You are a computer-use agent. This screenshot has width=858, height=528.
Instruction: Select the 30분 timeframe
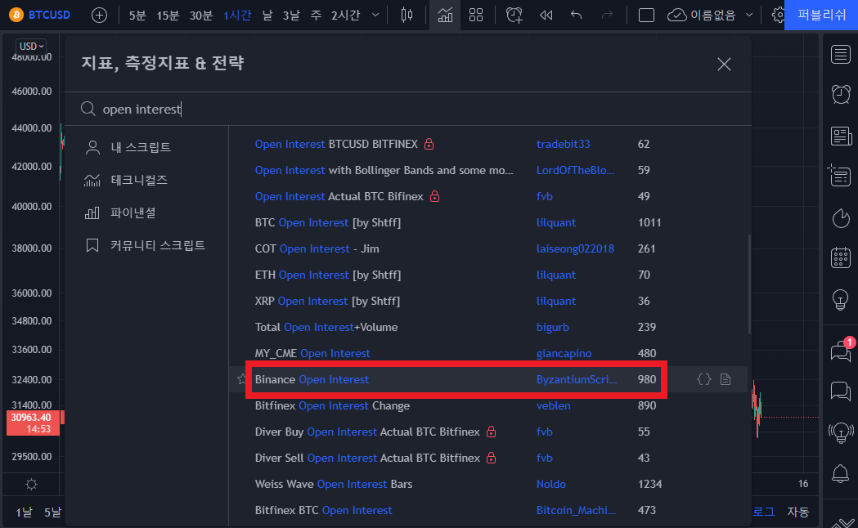[x=201, y=15]
